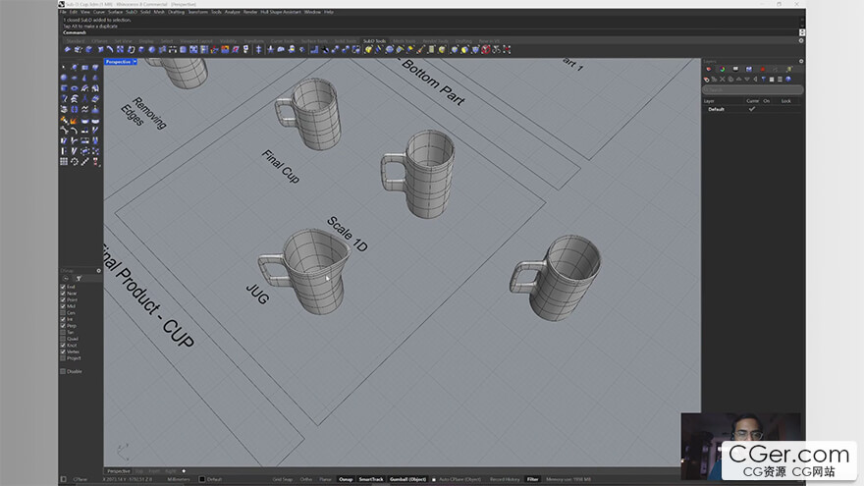Click the Default layer color swatch in status bar
This screenshot has height=486, width=864.
pos(202,479)
